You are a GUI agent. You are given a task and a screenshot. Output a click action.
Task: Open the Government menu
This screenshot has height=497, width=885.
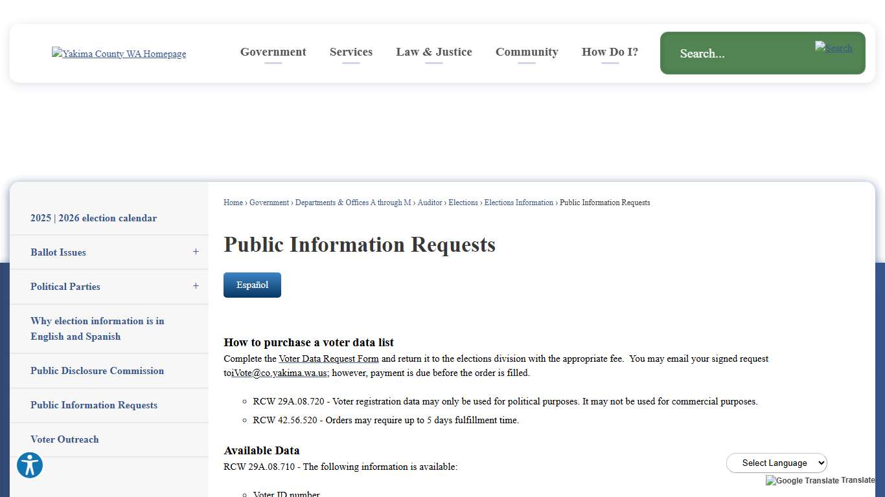[273, 52]
